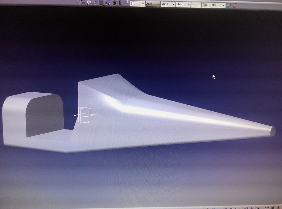Open the "Нет" layer dropdown
This screenshot has height=209, width=282.
tap(218, 5)
